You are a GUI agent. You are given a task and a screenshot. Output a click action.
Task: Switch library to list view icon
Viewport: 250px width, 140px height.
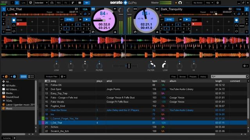31,77
